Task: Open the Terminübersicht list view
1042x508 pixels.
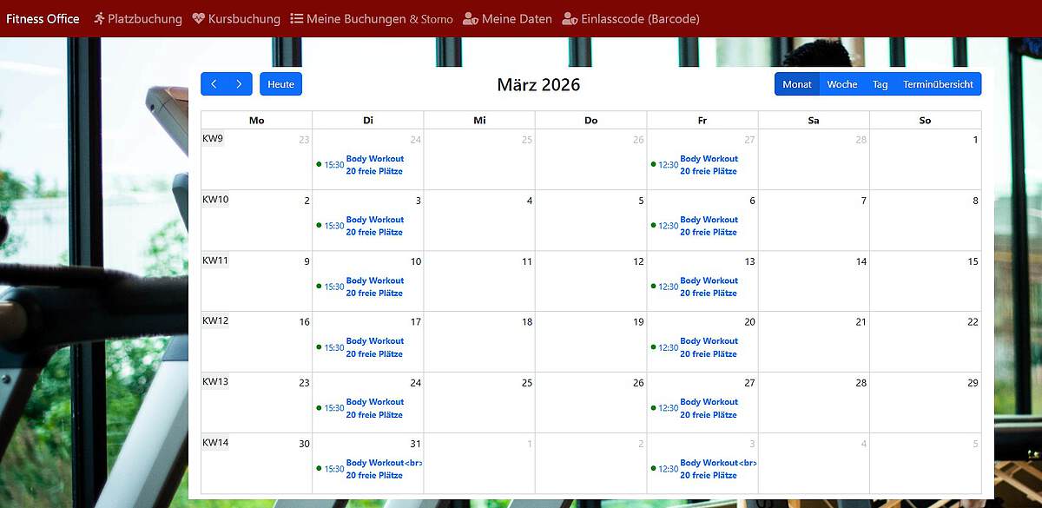Action: [x=937, y=84]
